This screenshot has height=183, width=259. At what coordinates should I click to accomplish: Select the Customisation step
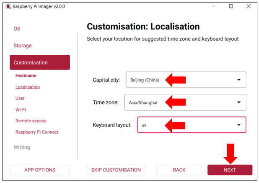40,62
